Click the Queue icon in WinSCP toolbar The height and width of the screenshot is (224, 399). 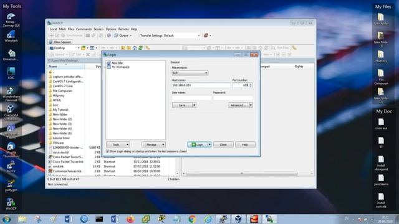121,35
